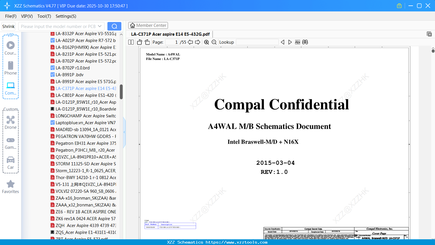Expand the model number dropdown arrow

click(100, 26)
